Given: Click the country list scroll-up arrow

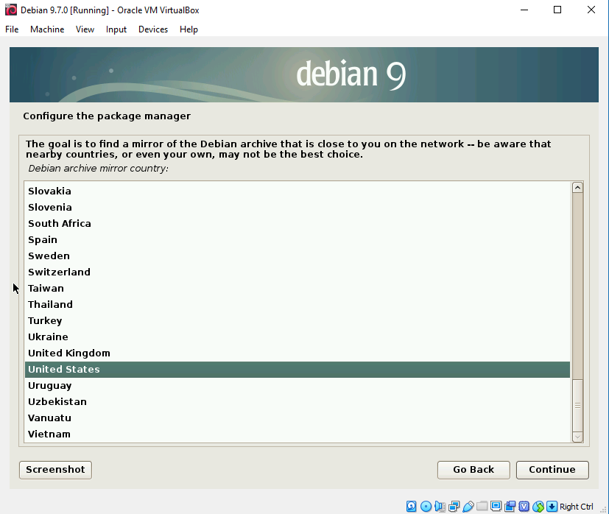Looking at the screenshot, I should 577,188.
